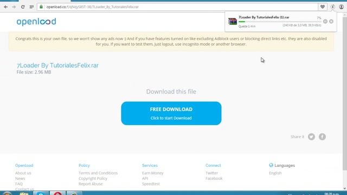
Task: Open the About us footer link
Action: (x=23, y=173)
